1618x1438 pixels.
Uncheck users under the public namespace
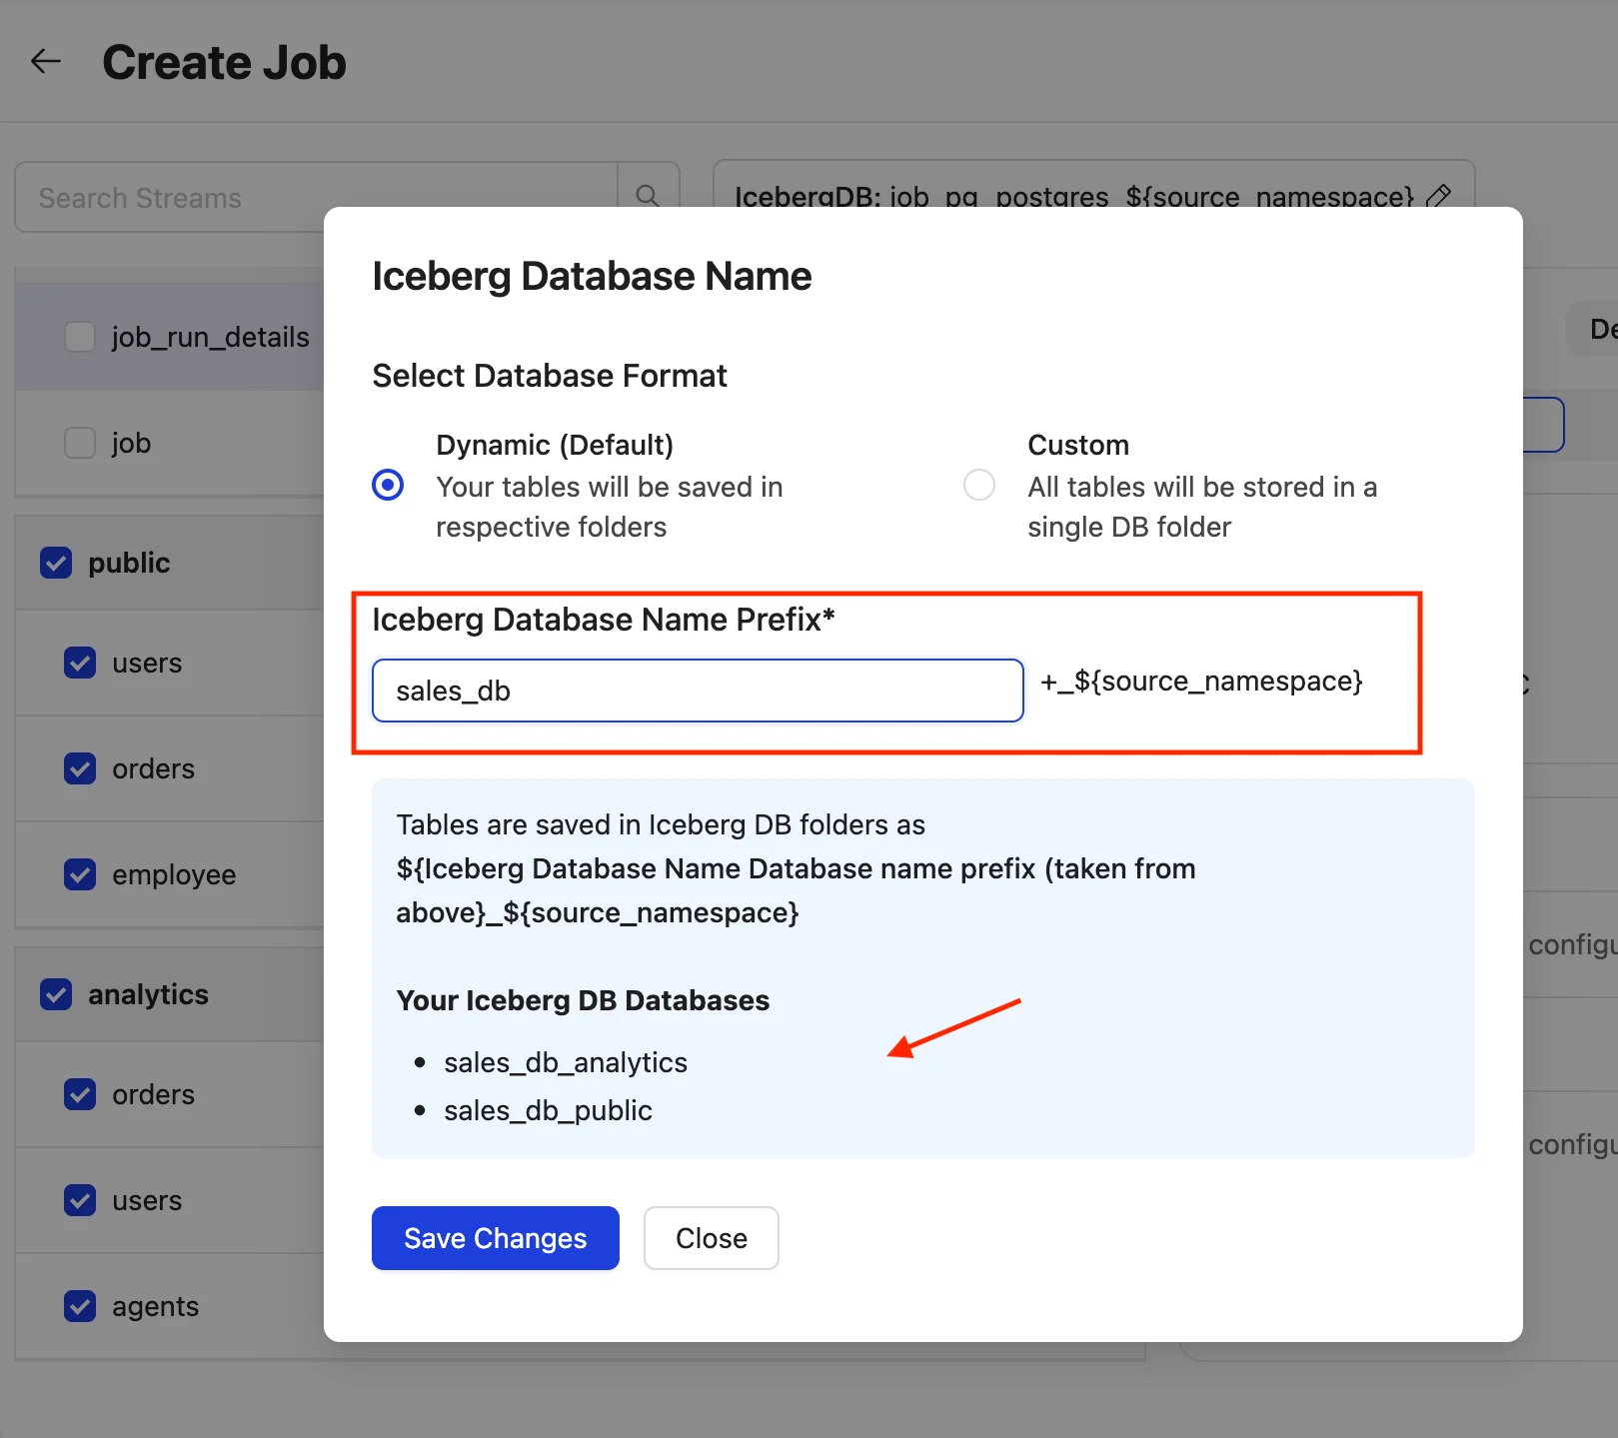click(80, 664)
